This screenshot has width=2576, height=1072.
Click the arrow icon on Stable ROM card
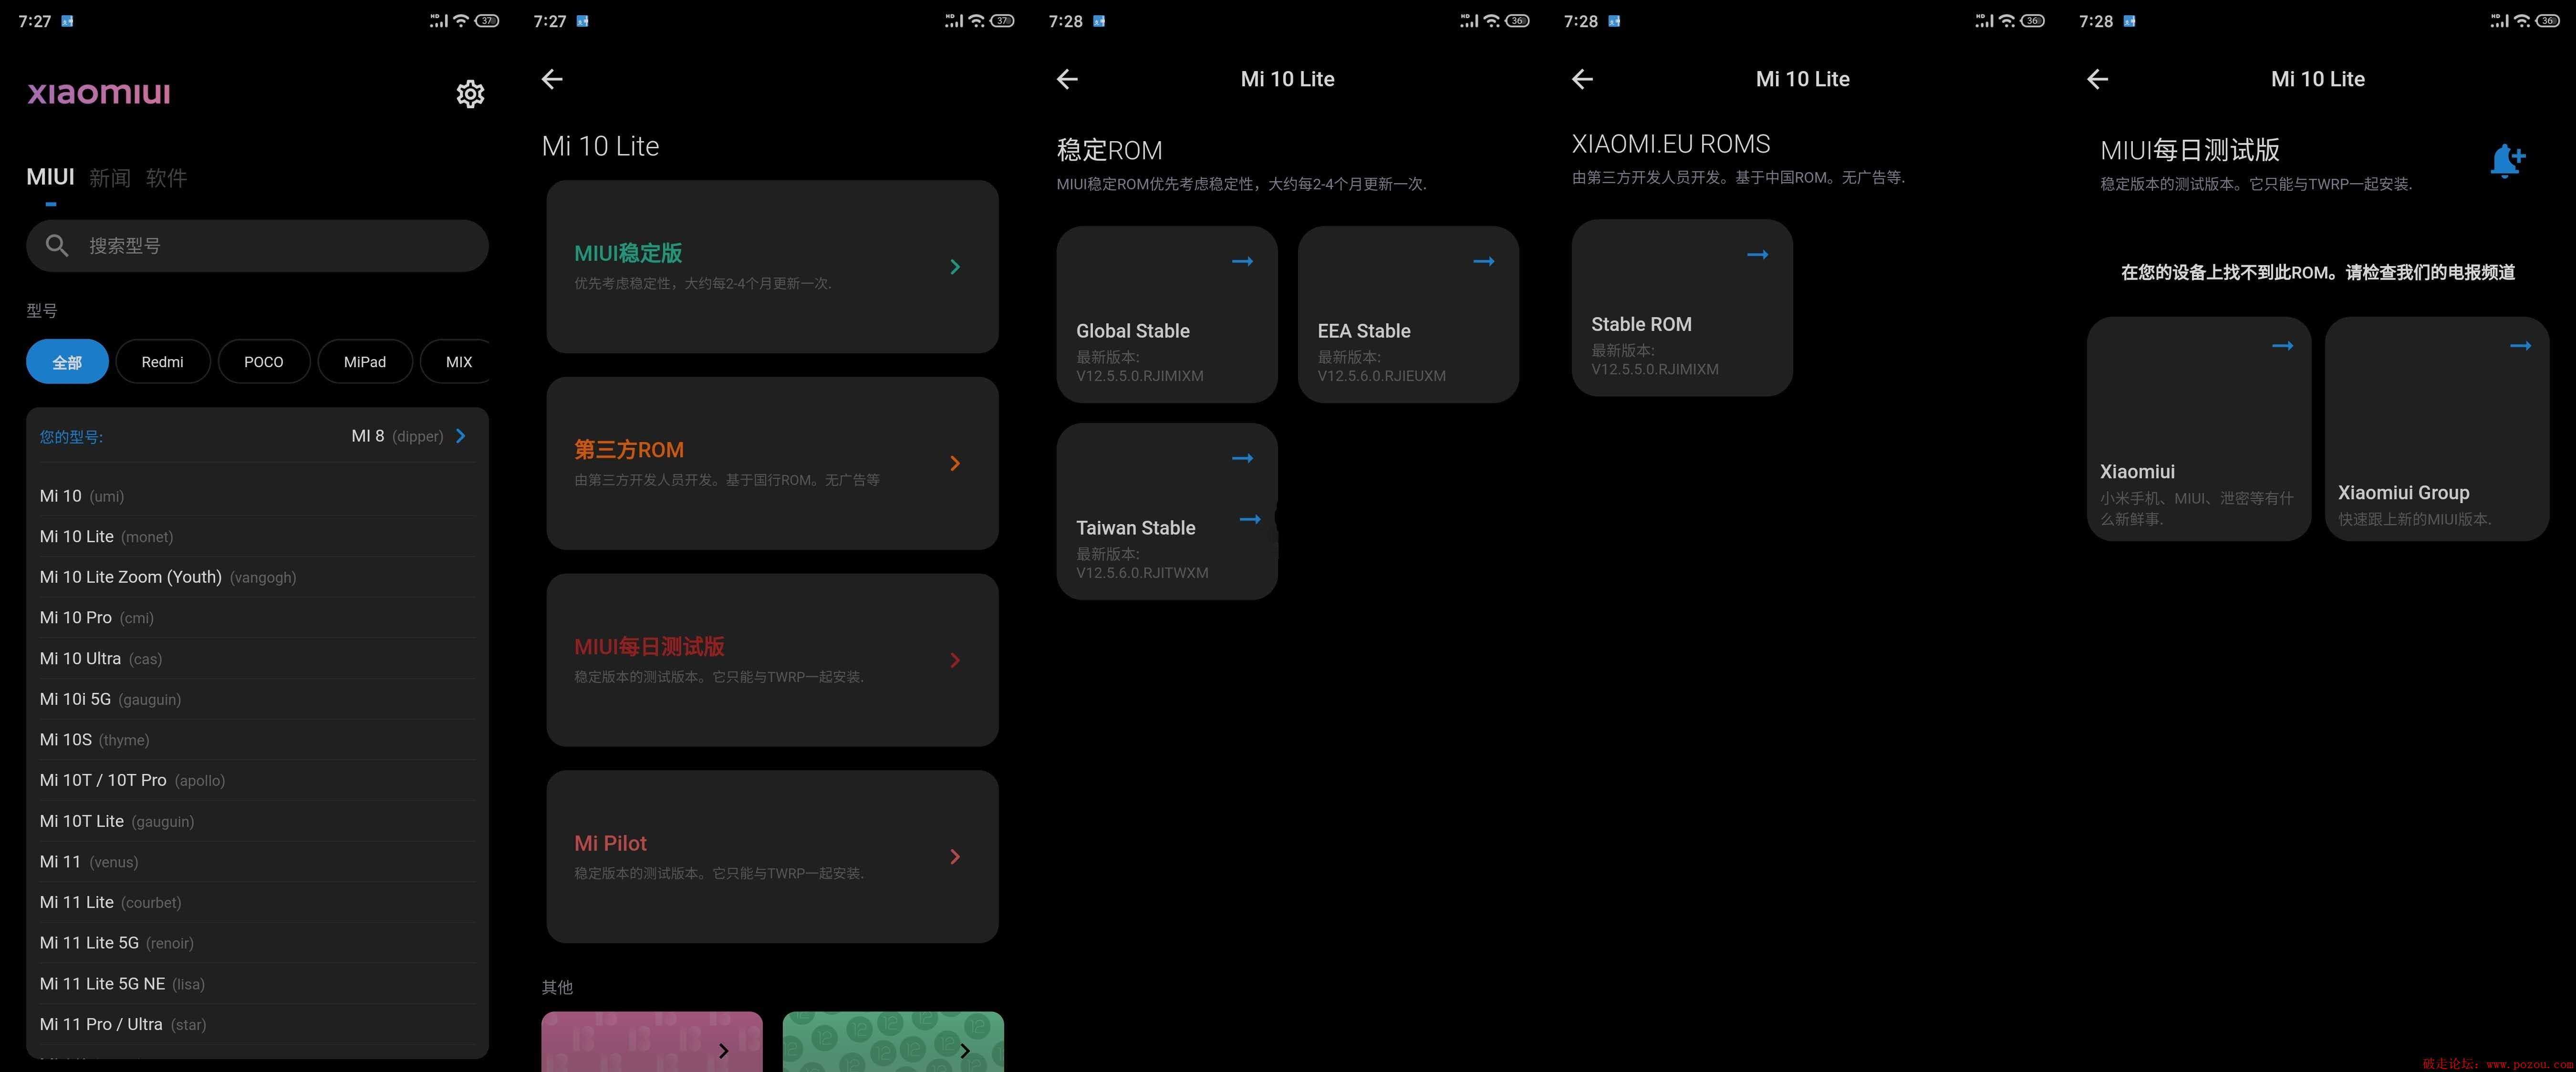click(1758, 255)
